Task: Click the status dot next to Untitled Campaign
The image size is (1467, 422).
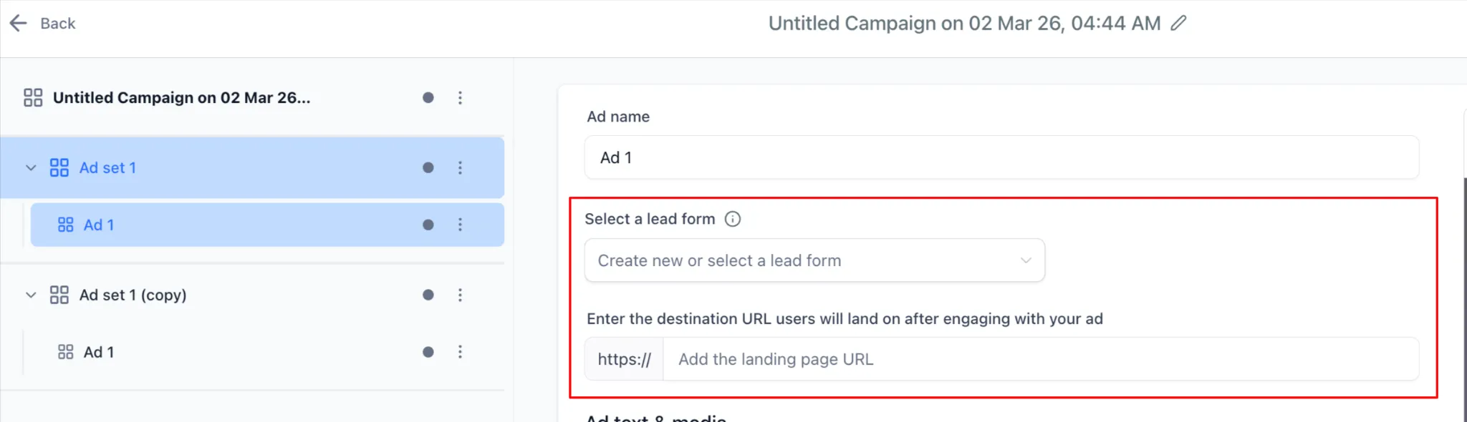Action: [428, 97]
